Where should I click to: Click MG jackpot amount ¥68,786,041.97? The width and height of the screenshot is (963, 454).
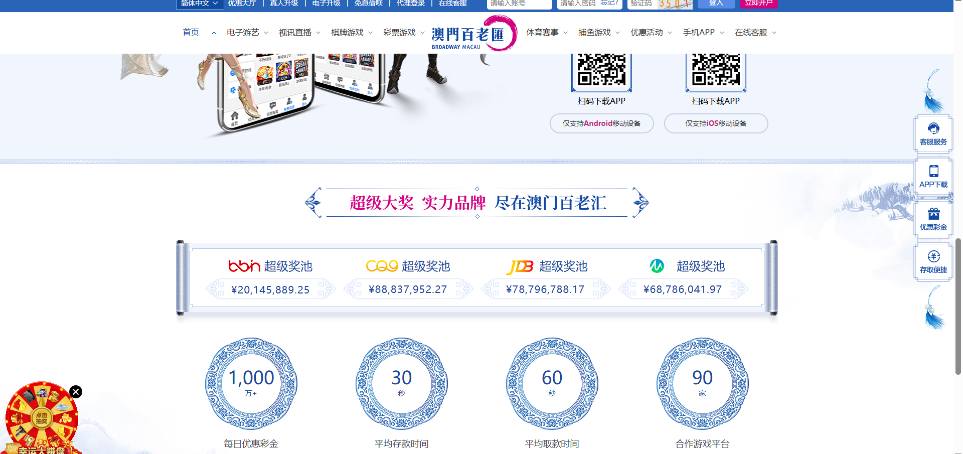[x=683, y=289]
